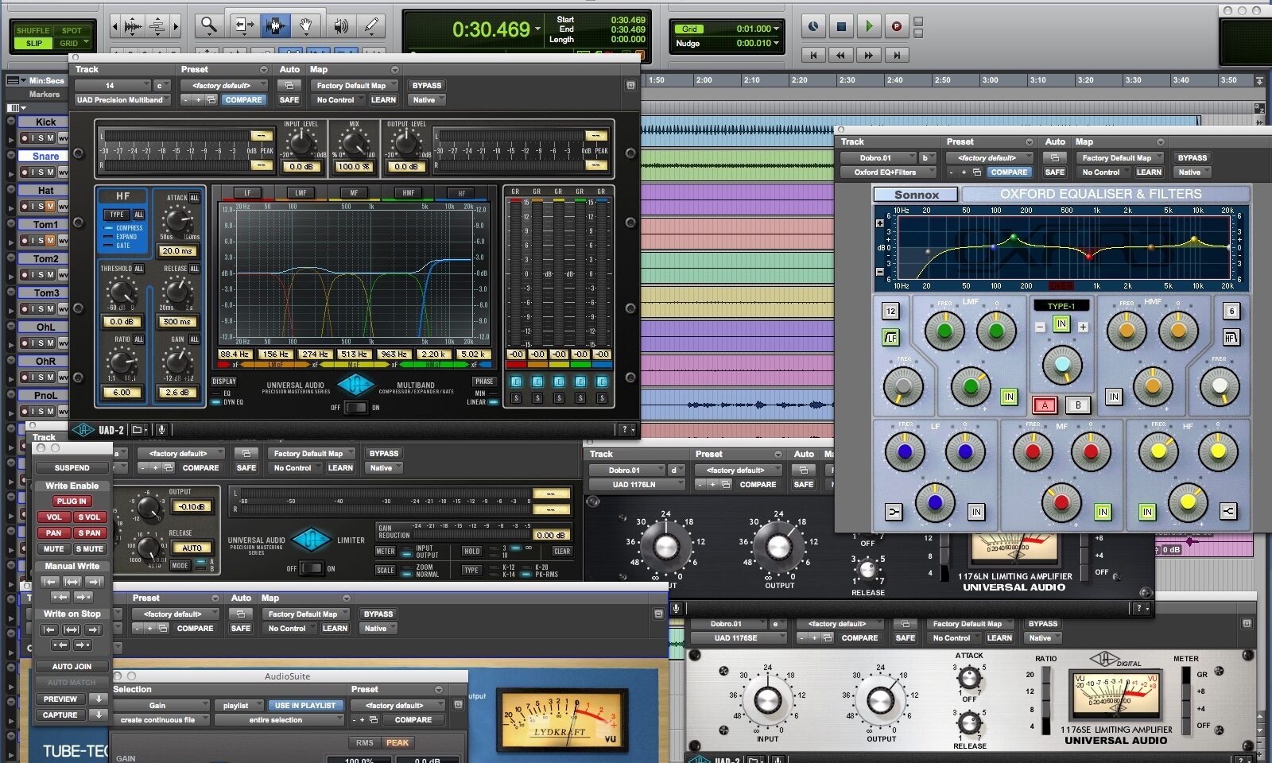Select the Zoomer magnifier tool
1272x763 pixels.
208,26
